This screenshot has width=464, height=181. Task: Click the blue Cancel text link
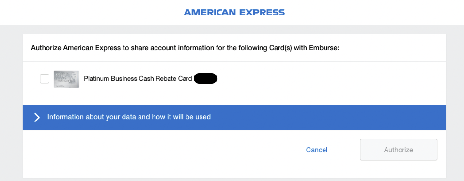tap(317, 150)
